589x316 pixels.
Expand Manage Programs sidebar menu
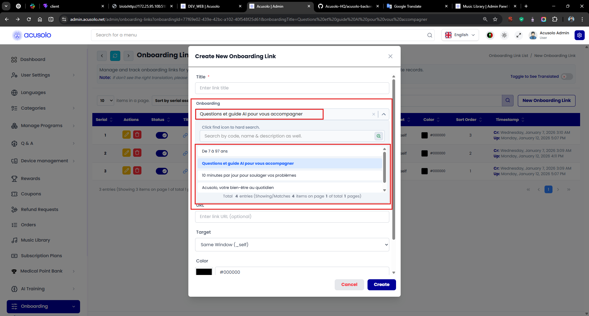43,126
